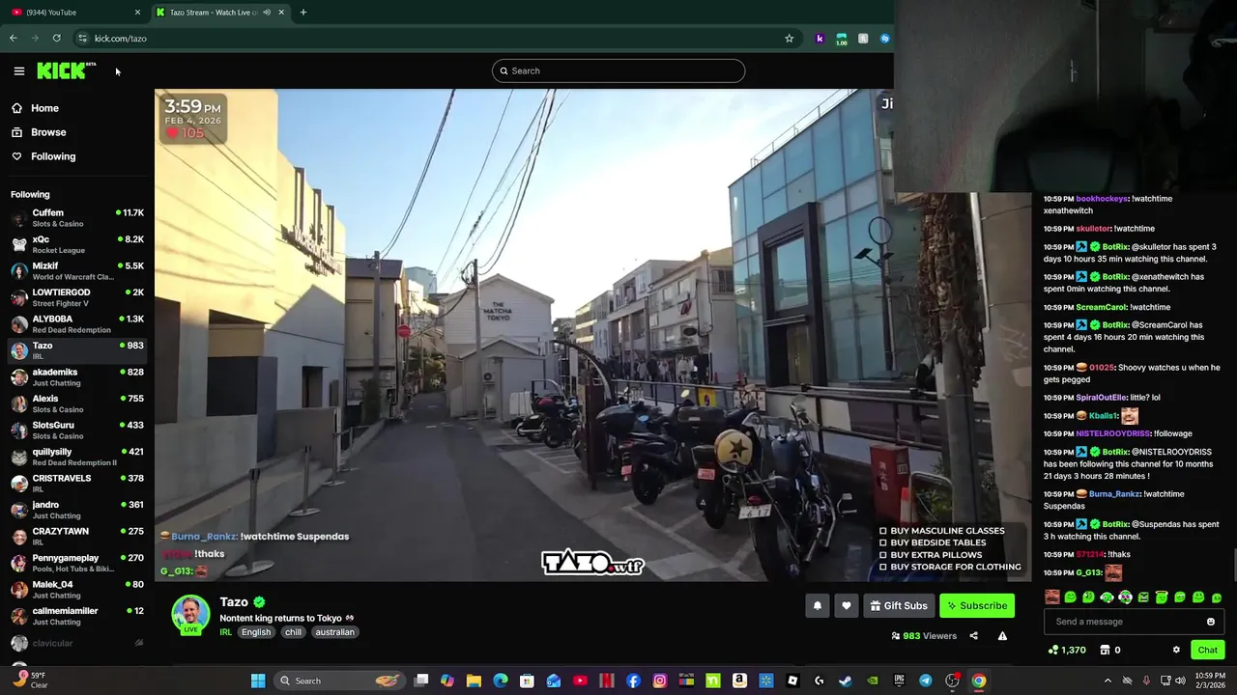
Task: Click username ScreamCarol in chat
Action: [x=1102, y=307]
